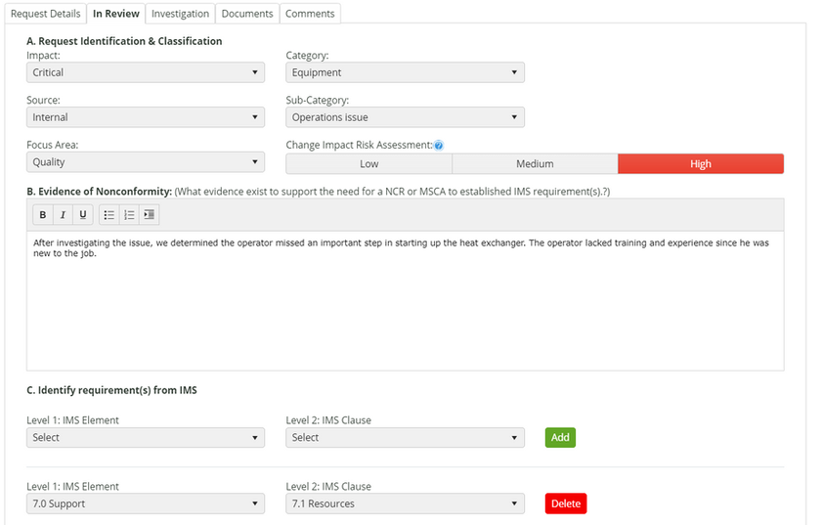This screenshot has height=525, width=822.
Task: Insert a bulleted list
Action: [108, 215]
